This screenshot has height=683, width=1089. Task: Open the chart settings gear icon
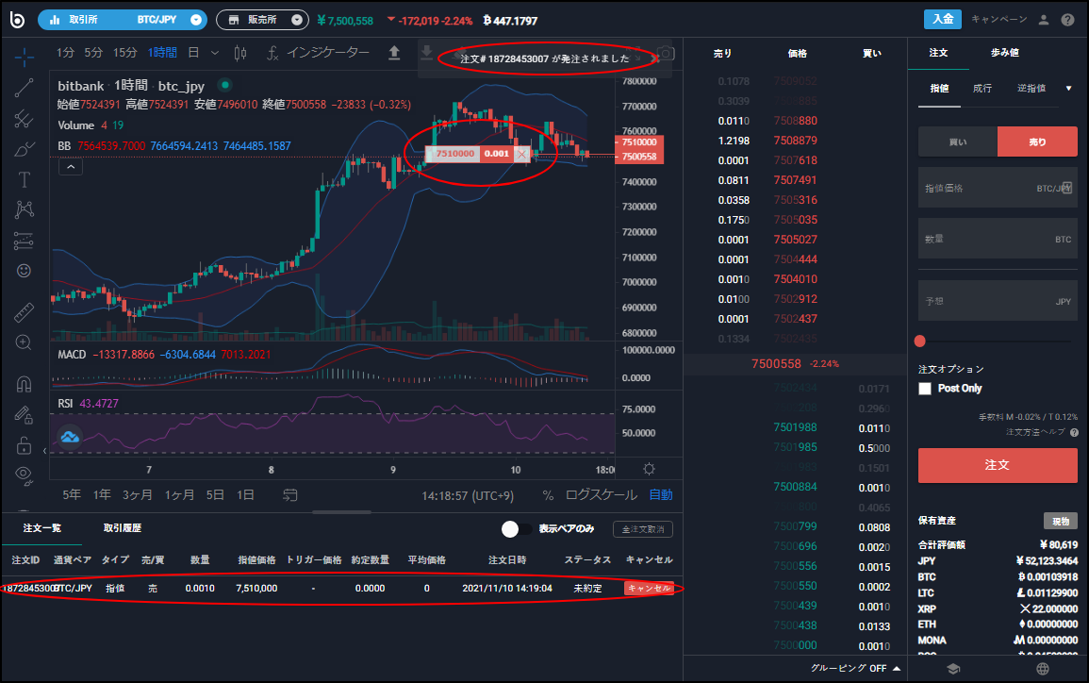point(649,469)
